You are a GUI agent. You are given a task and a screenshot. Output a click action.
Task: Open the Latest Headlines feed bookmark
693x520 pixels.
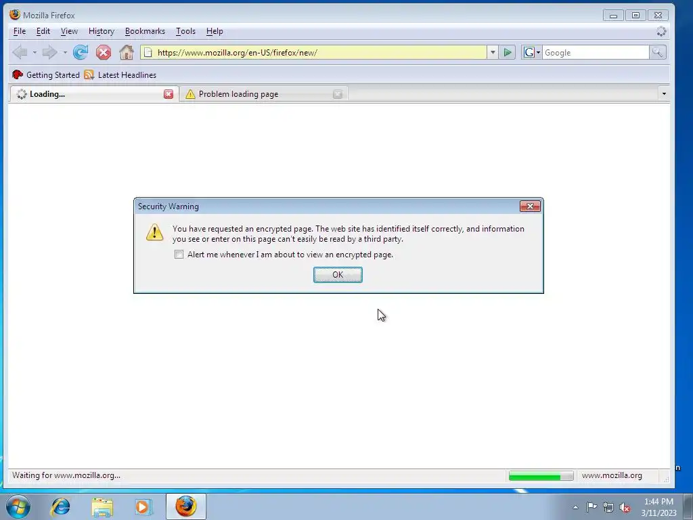click(x=120, y=74)
